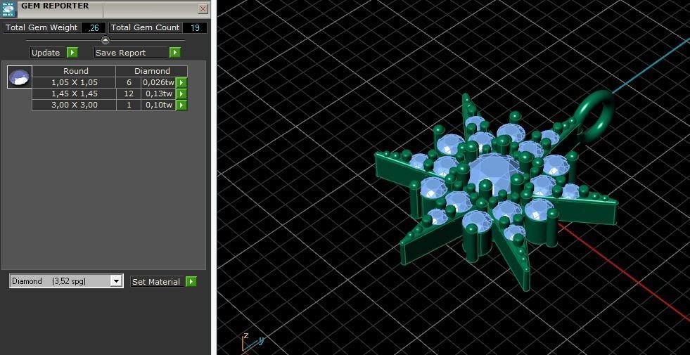
Task: Click the Gem Reporter app icon
Action: point(9,9)
